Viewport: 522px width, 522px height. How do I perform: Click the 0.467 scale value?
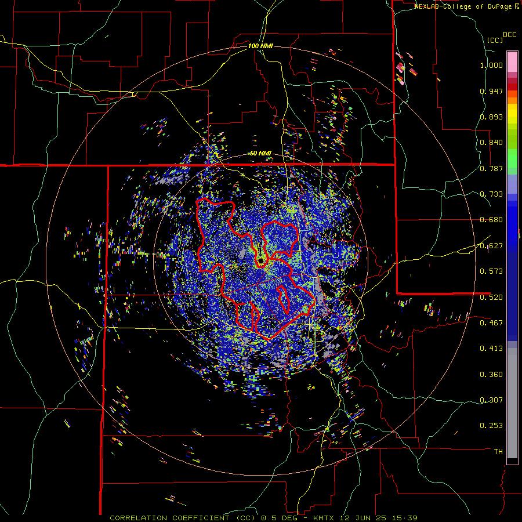[x=491, y=322]
